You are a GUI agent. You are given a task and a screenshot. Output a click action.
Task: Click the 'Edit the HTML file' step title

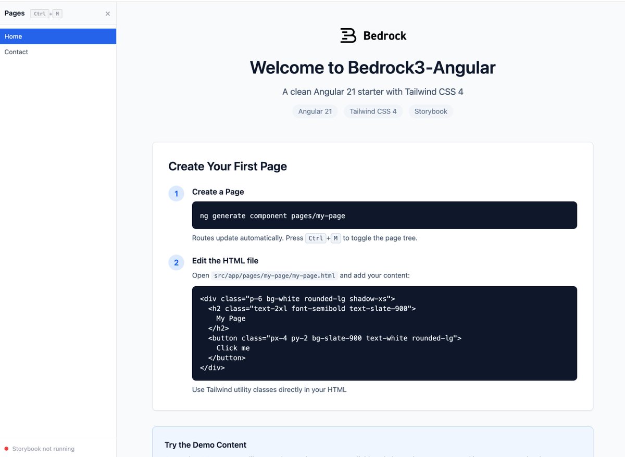point(225,260)
